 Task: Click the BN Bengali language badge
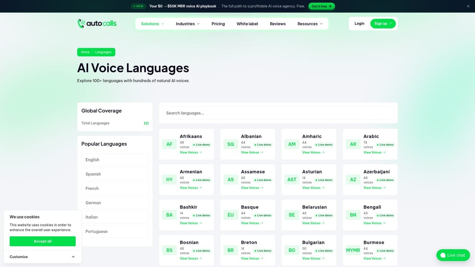point(353,215)
